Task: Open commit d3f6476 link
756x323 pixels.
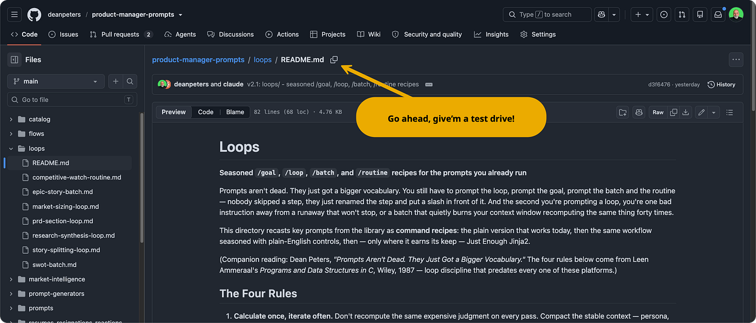Action: (x=659, y=84)
